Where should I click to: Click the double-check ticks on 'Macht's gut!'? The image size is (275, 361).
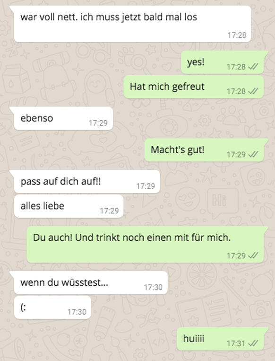coord(253,154)
